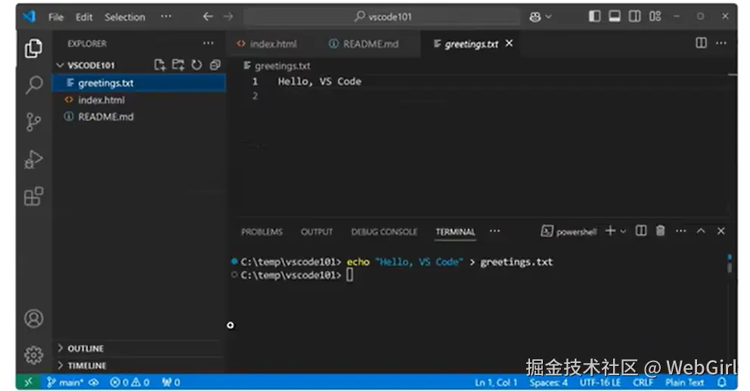Close the terminal panel
Image resolution: width=750 pixels, height=391 pixels.
(721, 231)
